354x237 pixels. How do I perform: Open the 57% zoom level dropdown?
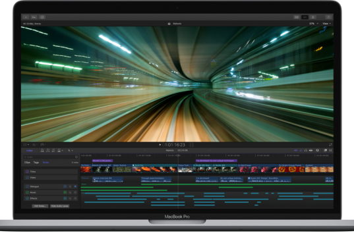(x=314, y=24)
